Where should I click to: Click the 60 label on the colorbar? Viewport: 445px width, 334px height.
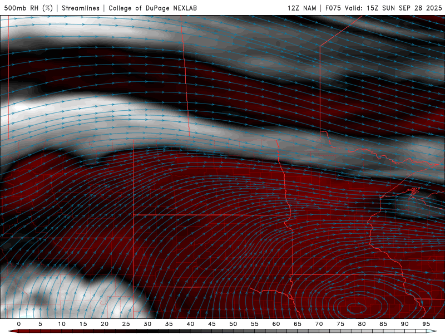coord(276,324)
